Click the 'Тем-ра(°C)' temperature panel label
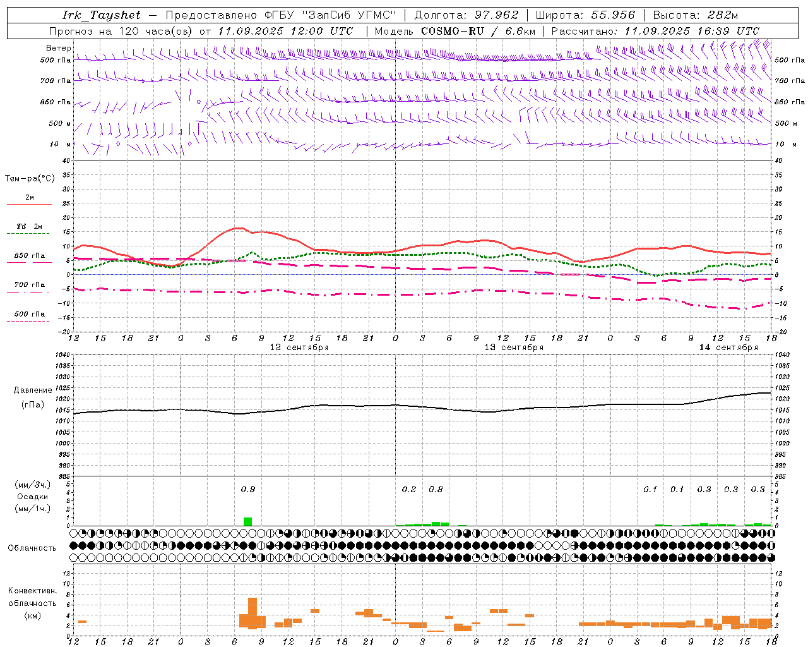 pyautogui.click(x=30, y=179)
